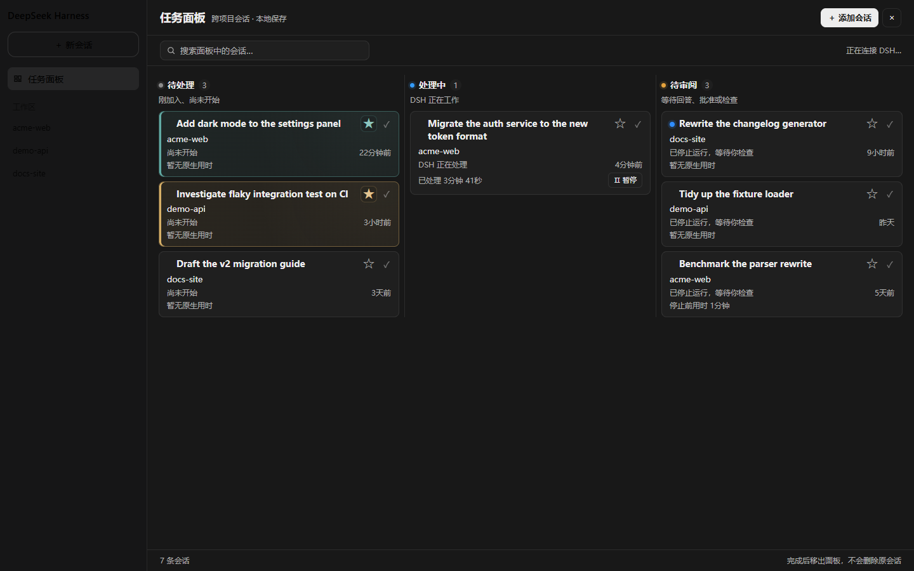Open 'Rewrite the changelog generator' card title
Viewport: 914px width, 571px height.
pyautogui.click(x=753, y=124)
